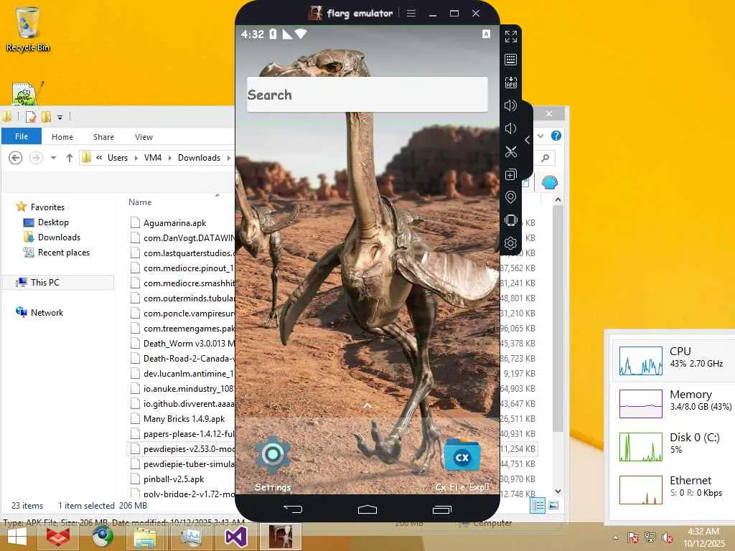Open the Disk 0 (C:) performance entry
Screen dimensions: 735x551
(673, 446)
